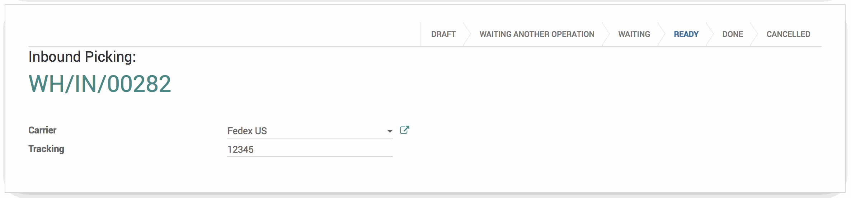Click the chevron separator before Waiting
This screenshot has height=198, width=851.
(606, 34)
